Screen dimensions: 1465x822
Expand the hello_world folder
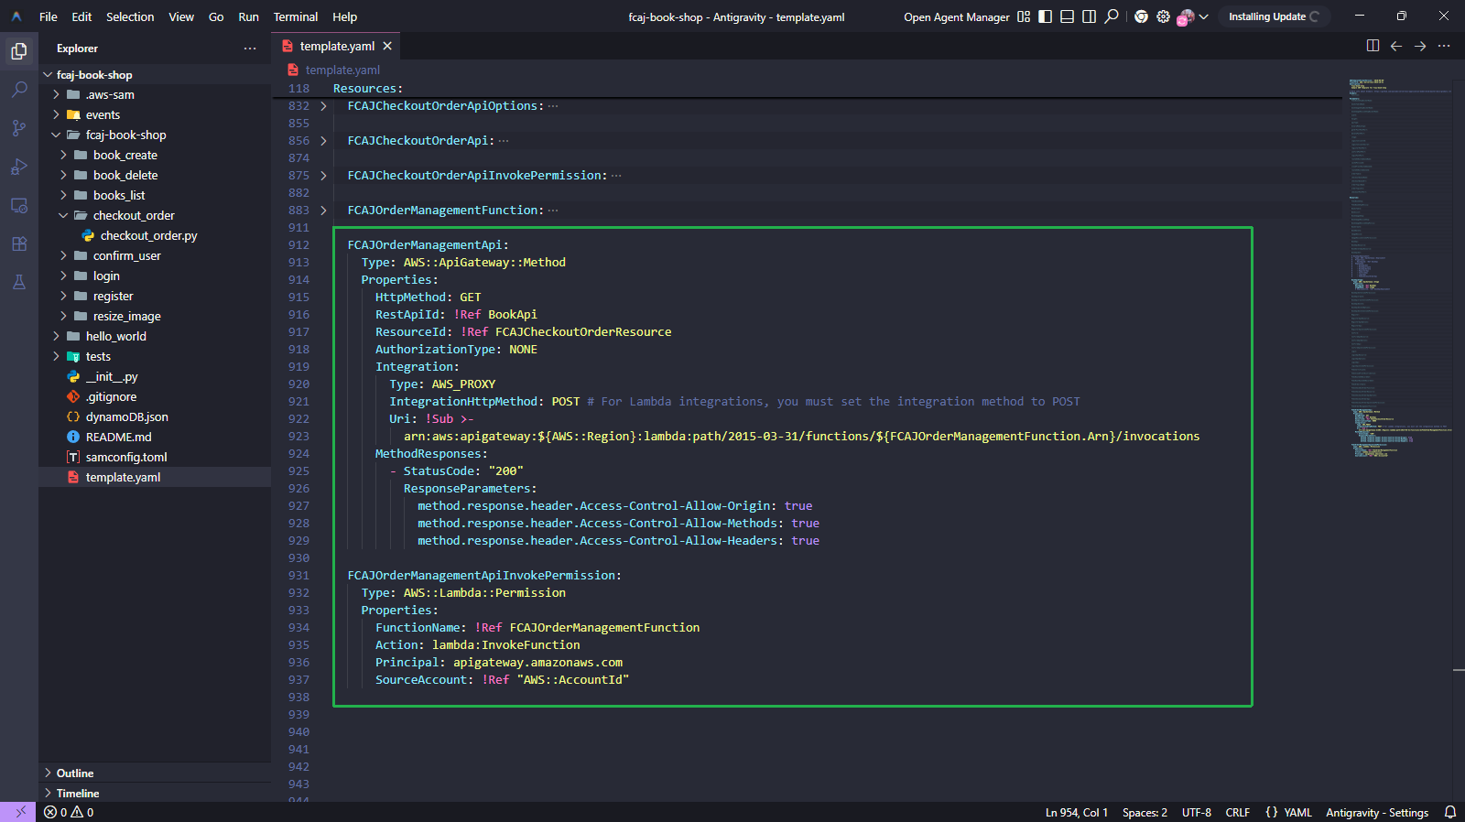click(56, 337)
